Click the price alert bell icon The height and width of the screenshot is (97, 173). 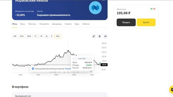[99, 36]
